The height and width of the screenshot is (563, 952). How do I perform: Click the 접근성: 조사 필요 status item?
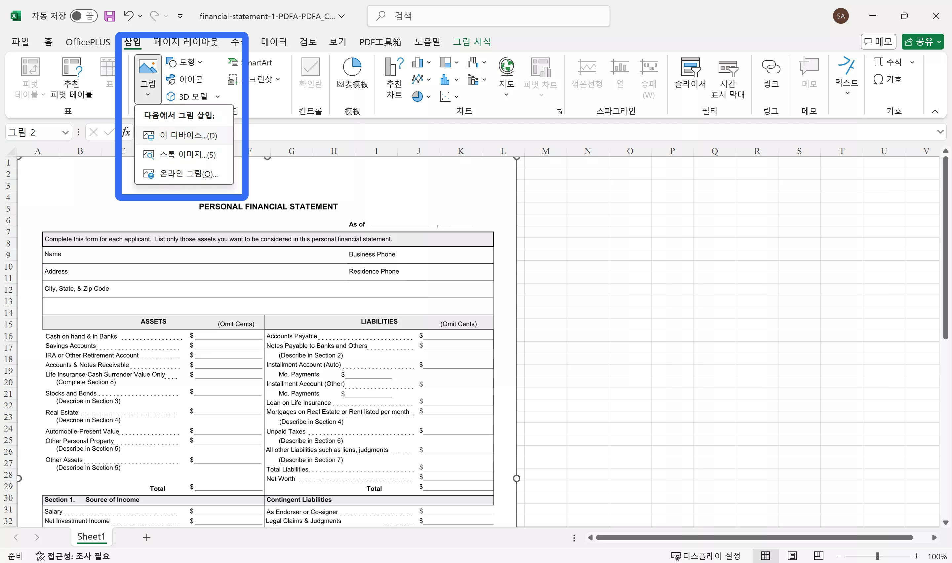pos(72,556)
